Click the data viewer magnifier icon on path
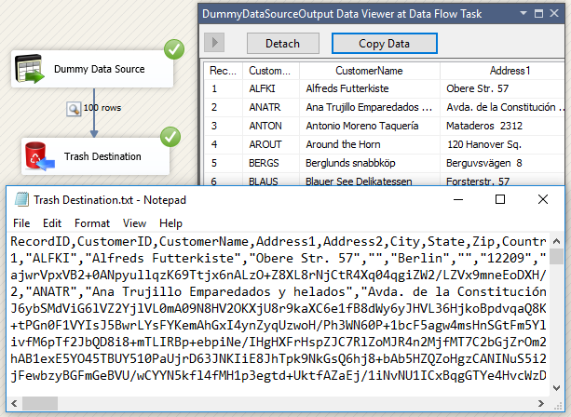Screen dimensions: 571x417 pos(74,109)
